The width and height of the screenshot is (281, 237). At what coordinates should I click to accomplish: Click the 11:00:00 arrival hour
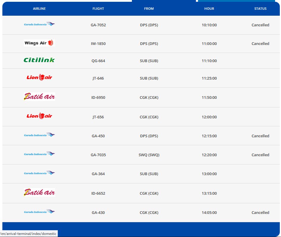(x=209, y=44)
